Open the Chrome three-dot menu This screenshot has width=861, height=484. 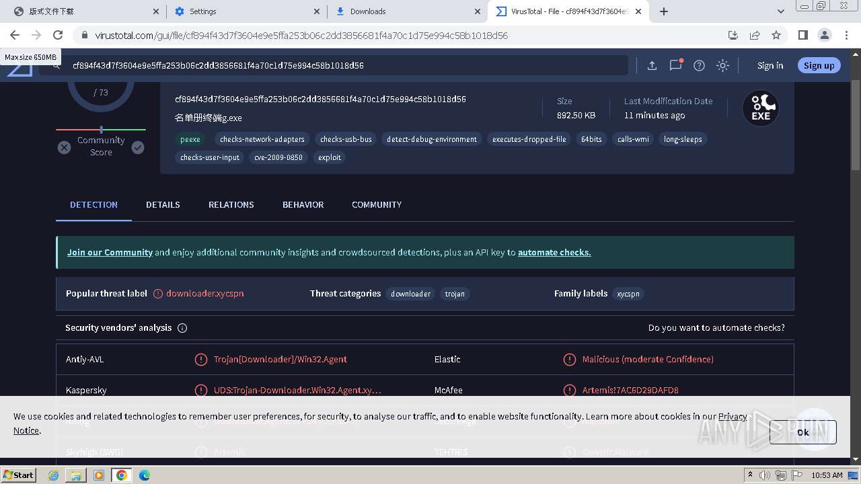847,35
